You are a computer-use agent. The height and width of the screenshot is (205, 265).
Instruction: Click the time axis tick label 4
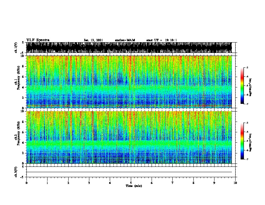point(110,183)
